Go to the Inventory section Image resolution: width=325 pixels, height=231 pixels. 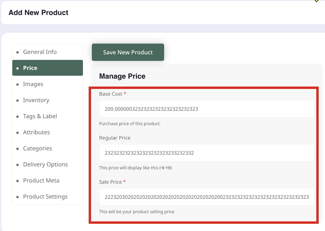coord(36,100)
